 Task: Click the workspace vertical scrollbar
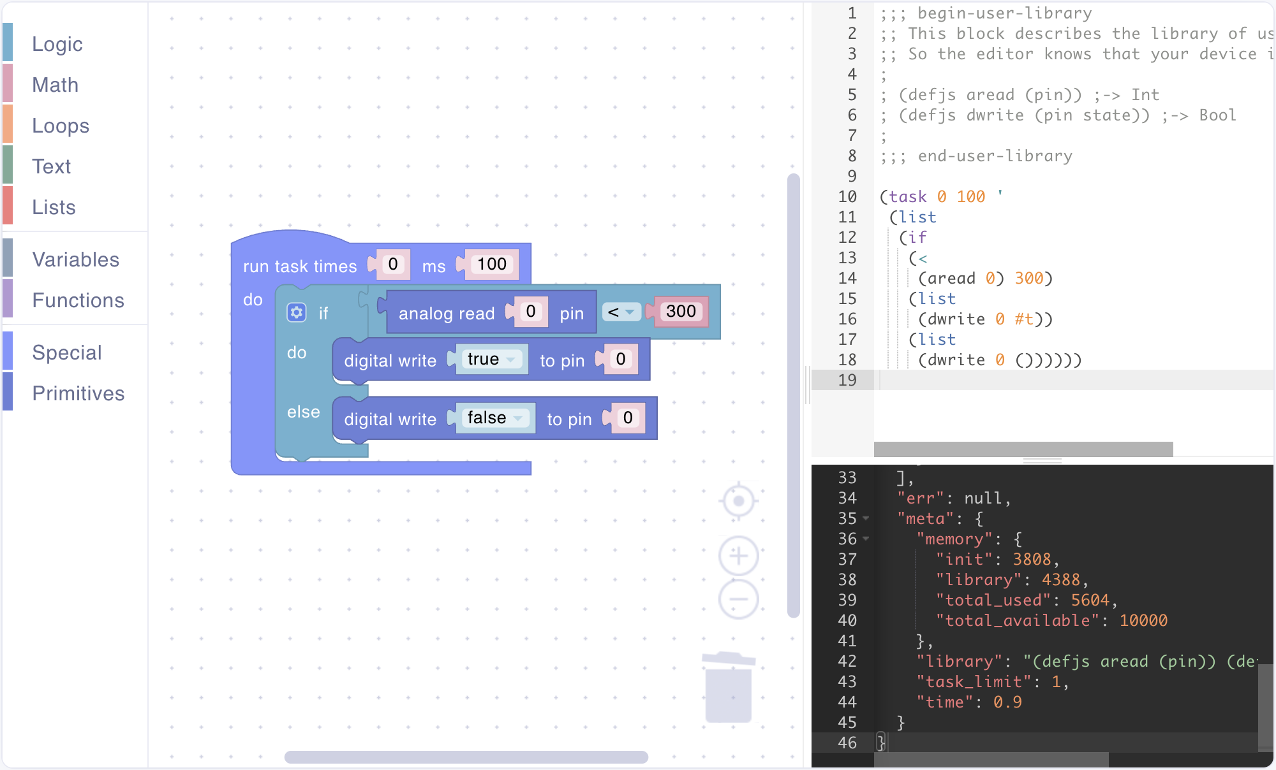(794, 395)
